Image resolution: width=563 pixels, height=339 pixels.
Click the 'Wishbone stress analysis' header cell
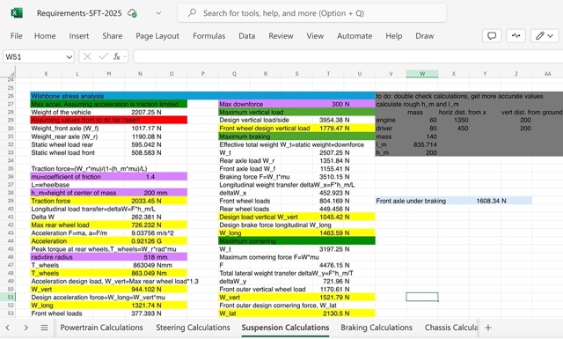point(203,96)
